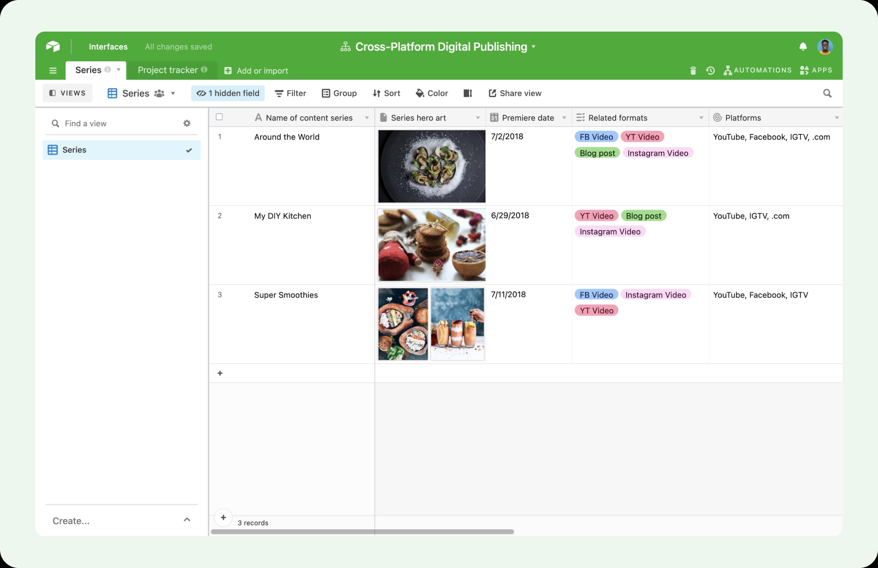Viewport: 878px width, 568px height.
Task: Open Interfaces
Action: (x=108, y=47)
